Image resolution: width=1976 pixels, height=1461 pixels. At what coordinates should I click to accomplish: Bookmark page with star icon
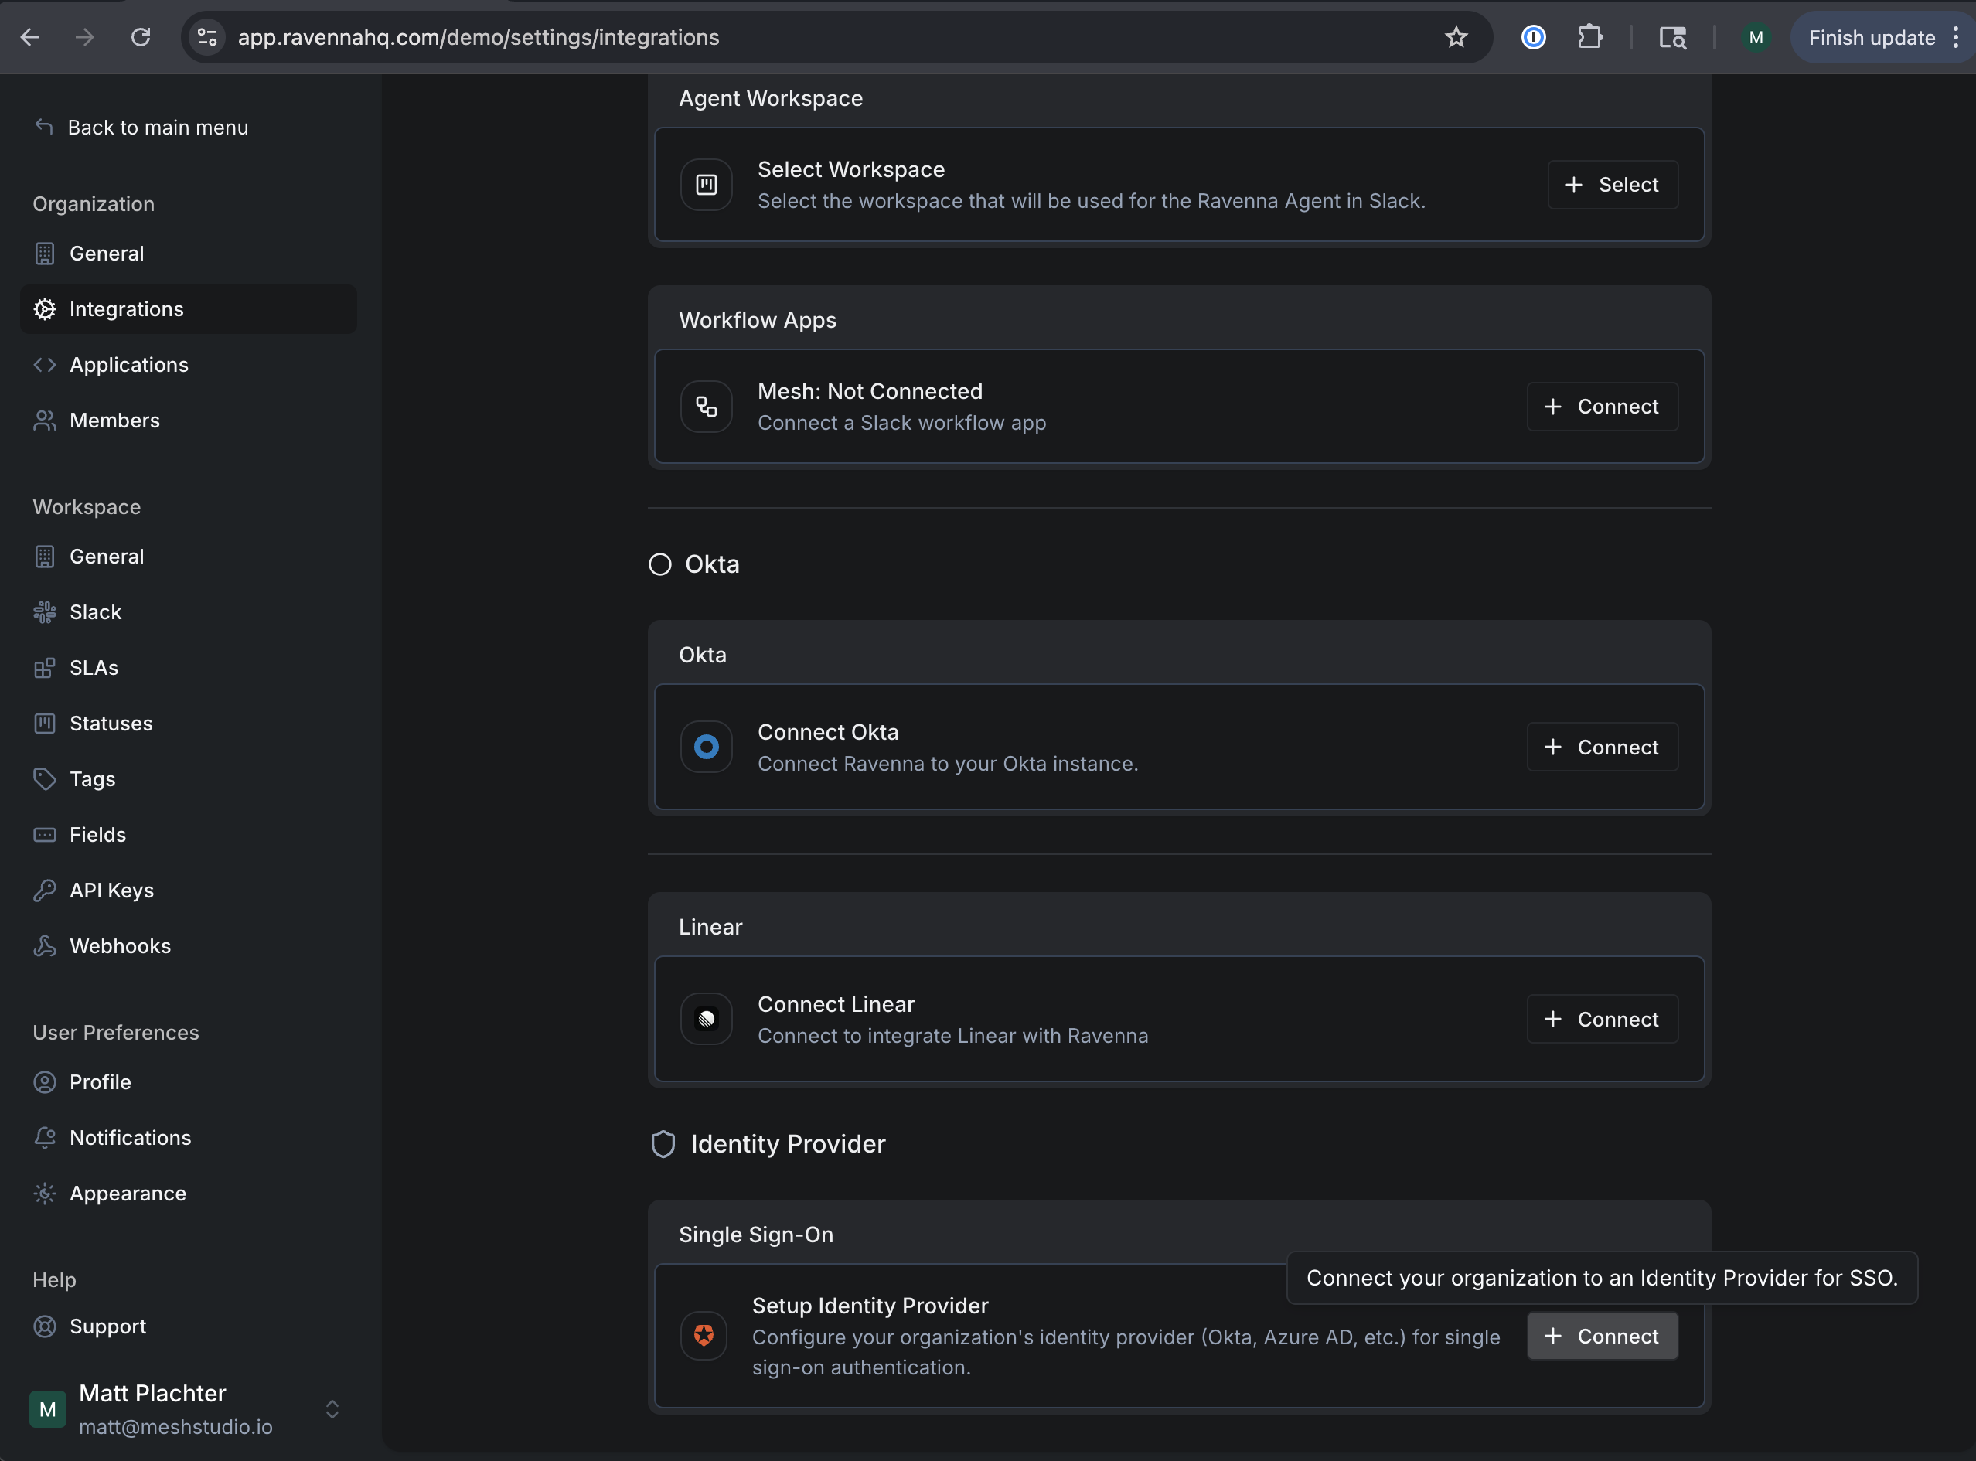pyautogui.click(x=1456, y=37)
